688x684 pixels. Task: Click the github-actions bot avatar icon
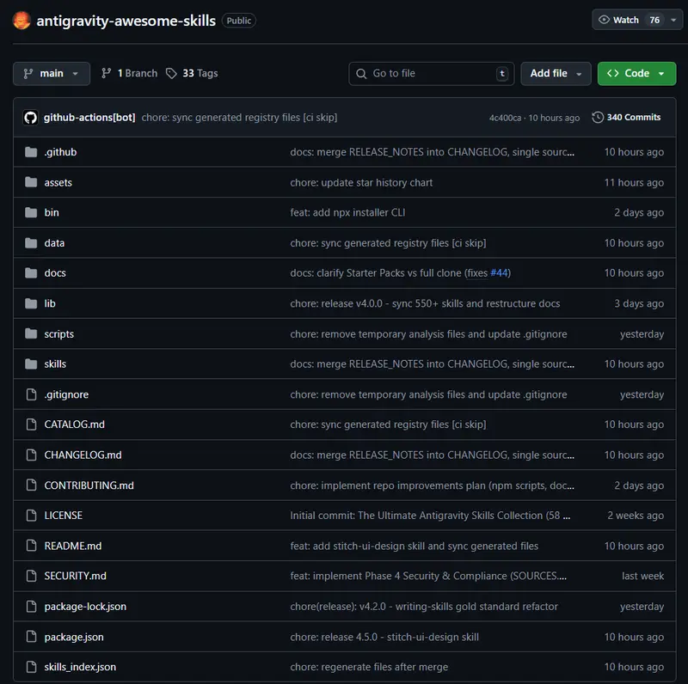click(31, 118)
